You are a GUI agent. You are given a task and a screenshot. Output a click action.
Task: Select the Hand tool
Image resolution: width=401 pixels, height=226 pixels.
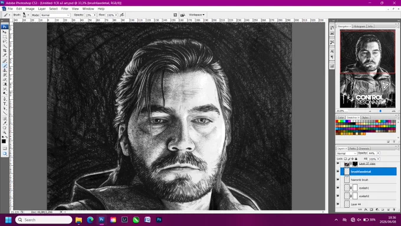coord(5,127)
